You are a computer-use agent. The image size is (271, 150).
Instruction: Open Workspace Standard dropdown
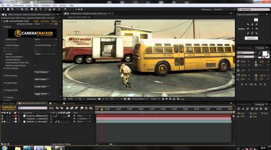pos(224,9)
